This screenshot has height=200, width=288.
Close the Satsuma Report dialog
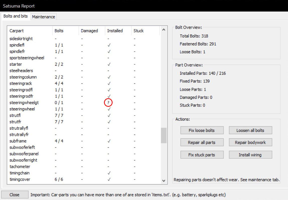(x=15, y=195)
